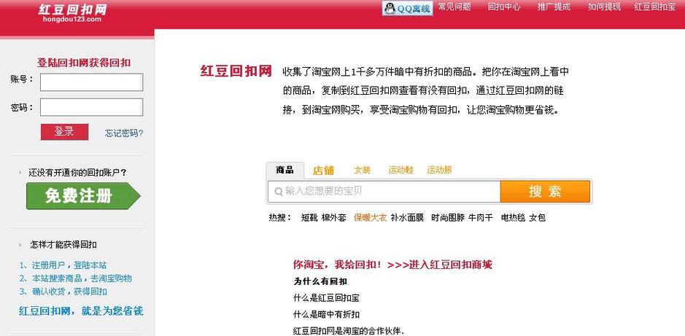The height and width of the screenshot is (336, 685).
Task: Open the >>>进入红豆回扣商城 link
Action: point(440,265)
